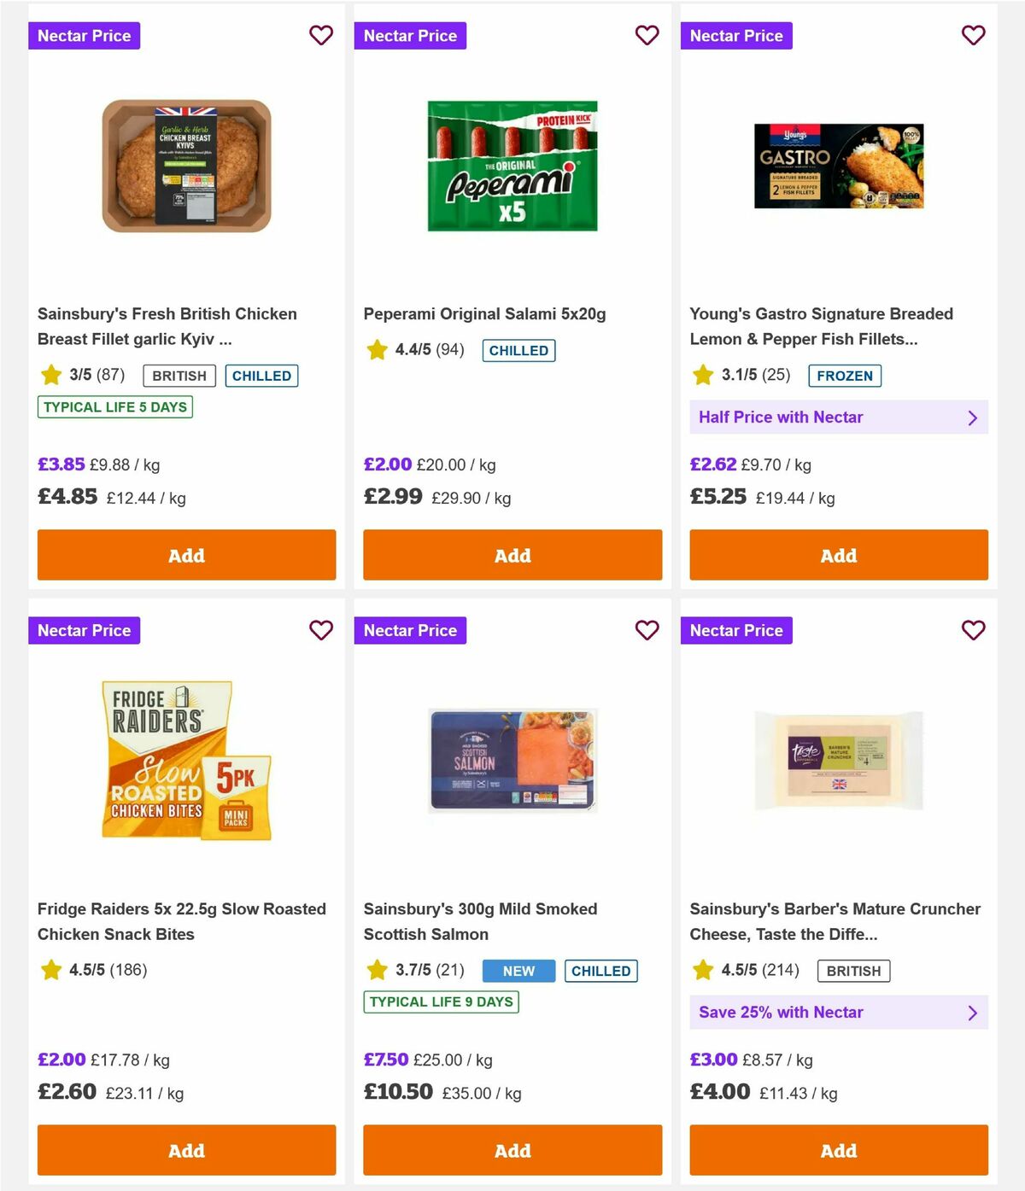Add Peperami Original Salami to basket
This screenshot has height=1191, width=1025.
(x=512, y=555)
